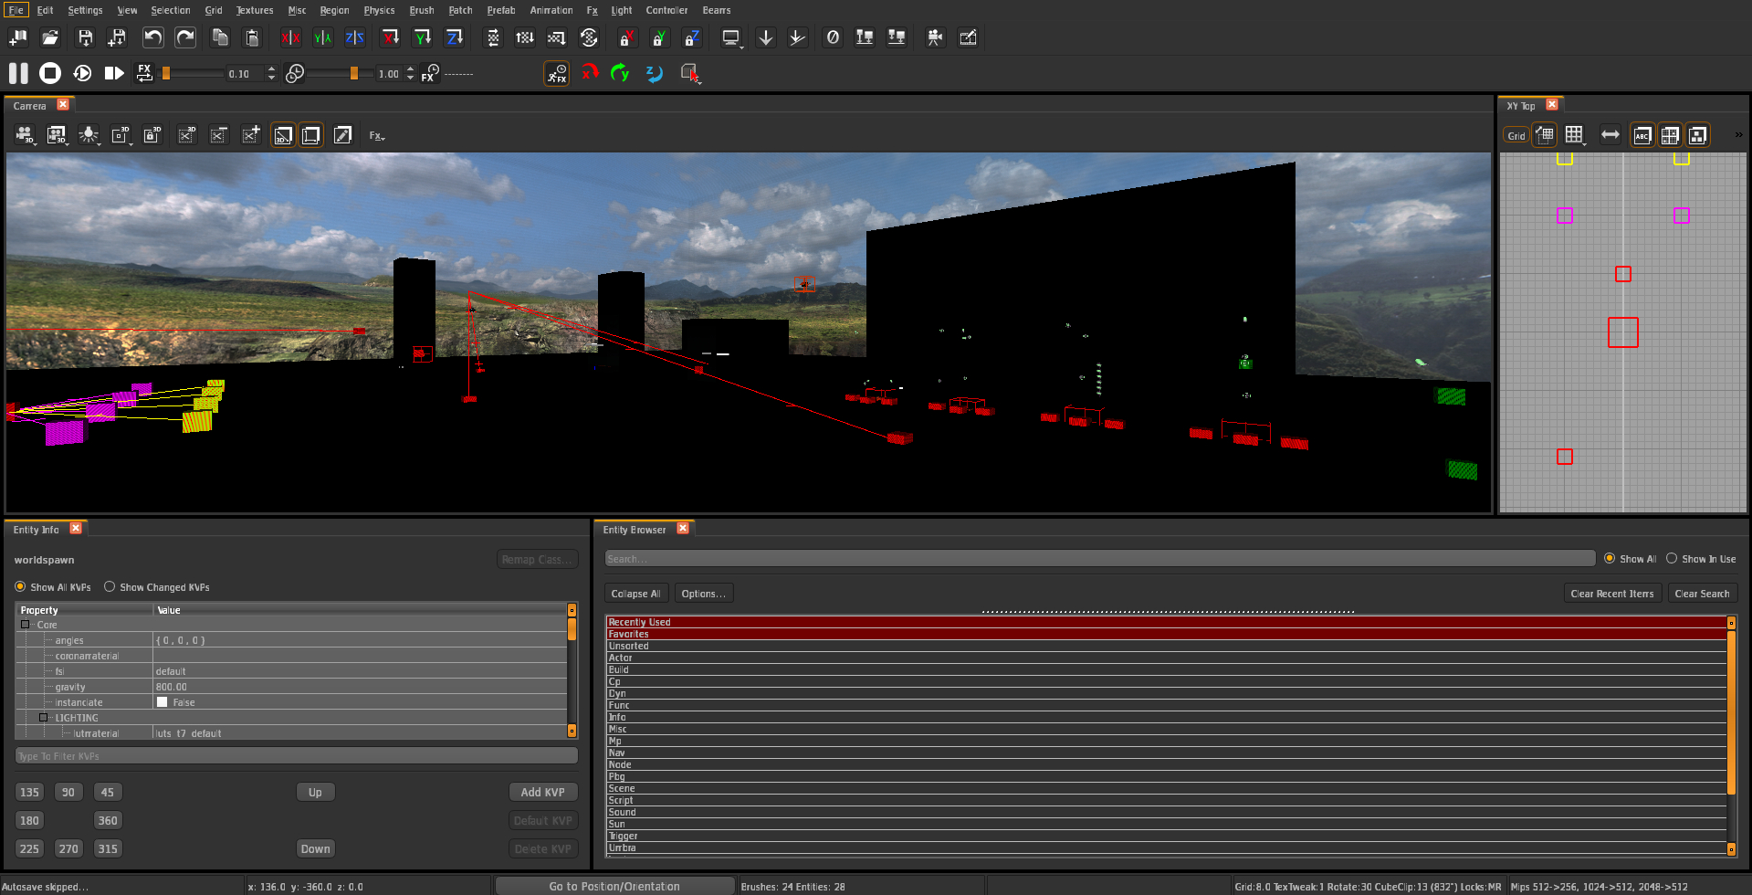Open the Fx dropdown in Camera toolbar
Viewport: 1752px width, 895px height.
[376, 136]
